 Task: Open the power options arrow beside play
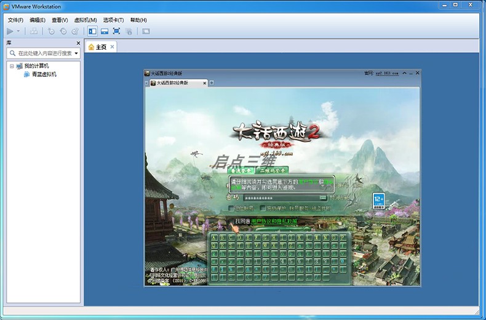(x=18, y=31)
